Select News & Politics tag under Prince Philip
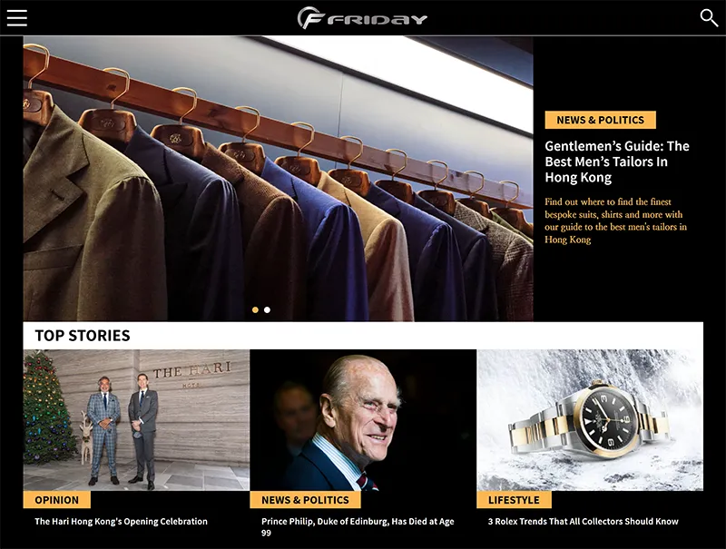Screen dimensions: 726x549 pos(305,500)
